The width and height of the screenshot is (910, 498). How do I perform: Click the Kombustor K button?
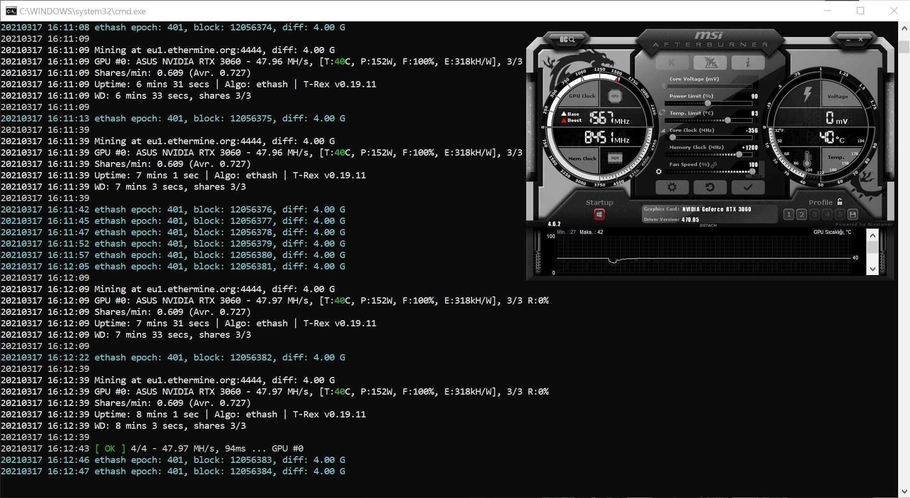(672, 63)
